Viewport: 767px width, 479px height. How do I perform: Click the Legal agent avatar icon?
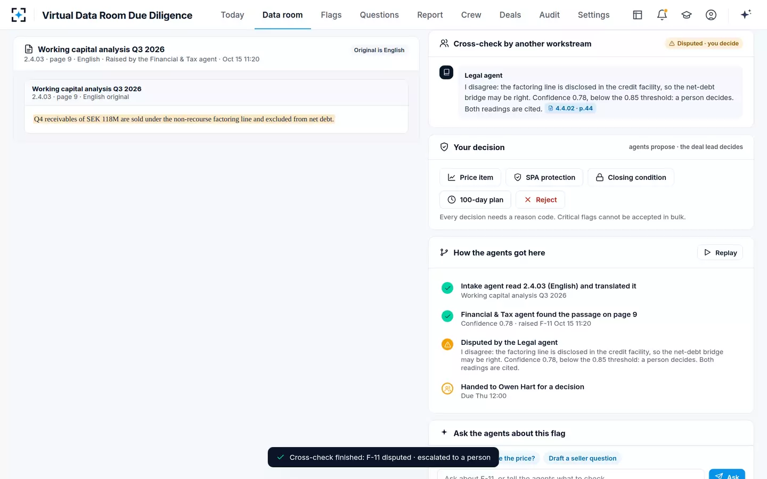(446, 72)
